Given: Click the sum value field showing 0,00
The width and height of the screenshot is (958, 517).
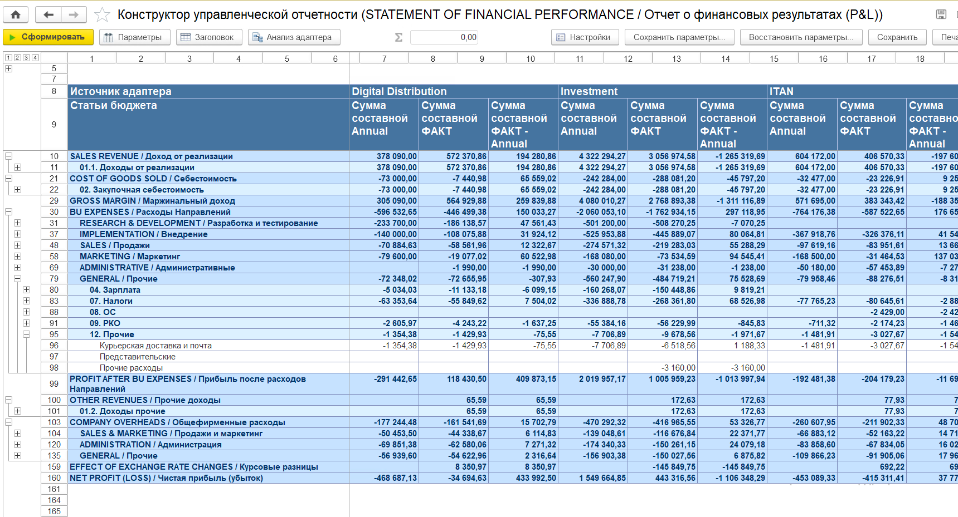Looking at the screenshot, I should 444,37.
